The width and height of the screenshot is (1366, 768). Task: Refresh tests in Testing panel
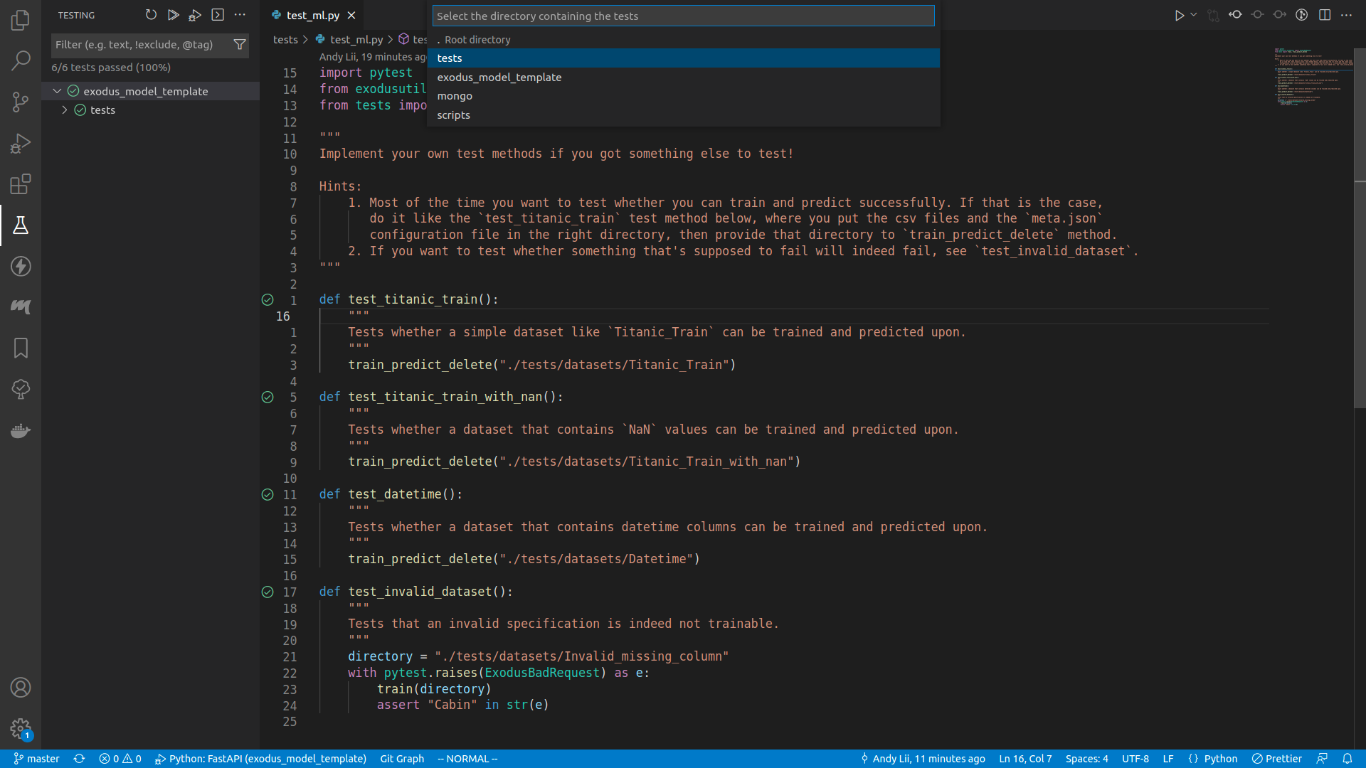[x=151, y=15]
